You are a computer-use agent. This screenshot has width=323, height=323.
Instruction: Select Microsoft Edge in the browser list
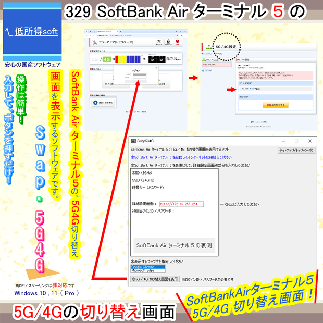coord(148,270)
